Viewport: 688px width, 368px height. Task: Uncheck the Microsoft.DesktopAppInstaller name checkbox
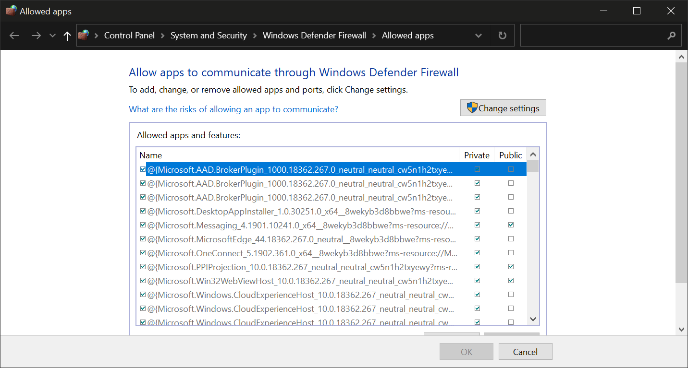(x=143, y=211)
